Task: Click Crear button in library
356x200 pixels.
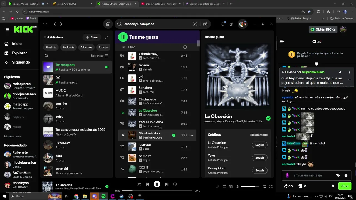Action: click(x=92, y=37)
